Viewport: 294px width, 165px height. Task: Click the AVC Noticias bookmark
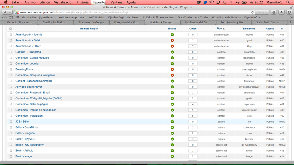[x=97, y=17]
